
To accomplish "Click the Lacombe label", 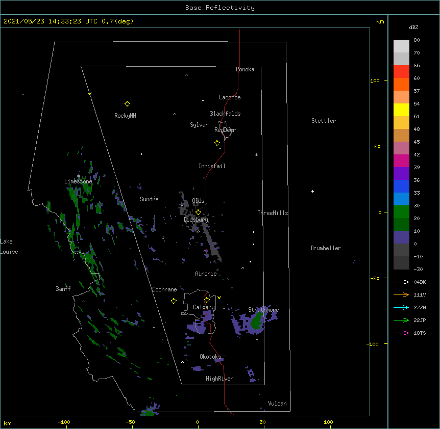I will click(x=230, y=97).
